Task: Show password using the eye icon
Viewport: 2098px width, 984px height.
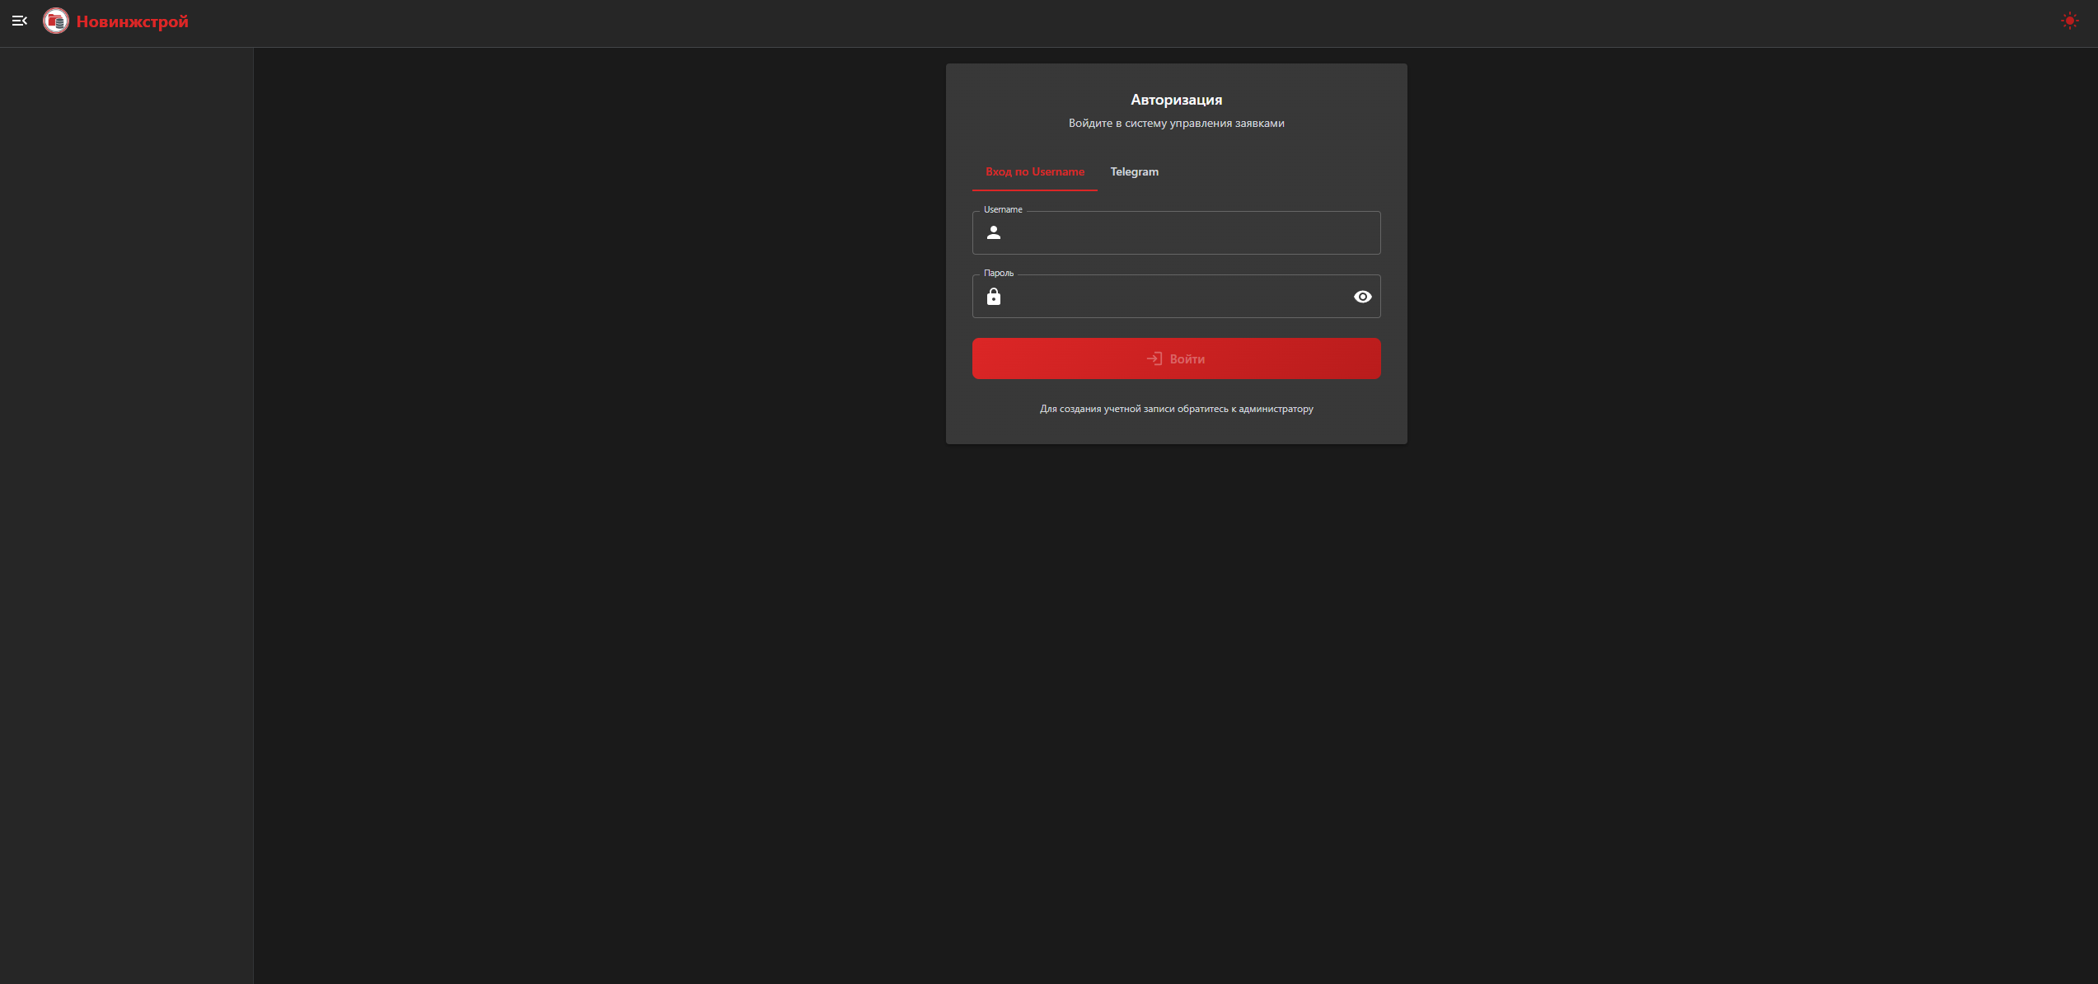Action: click(1362, 297)
